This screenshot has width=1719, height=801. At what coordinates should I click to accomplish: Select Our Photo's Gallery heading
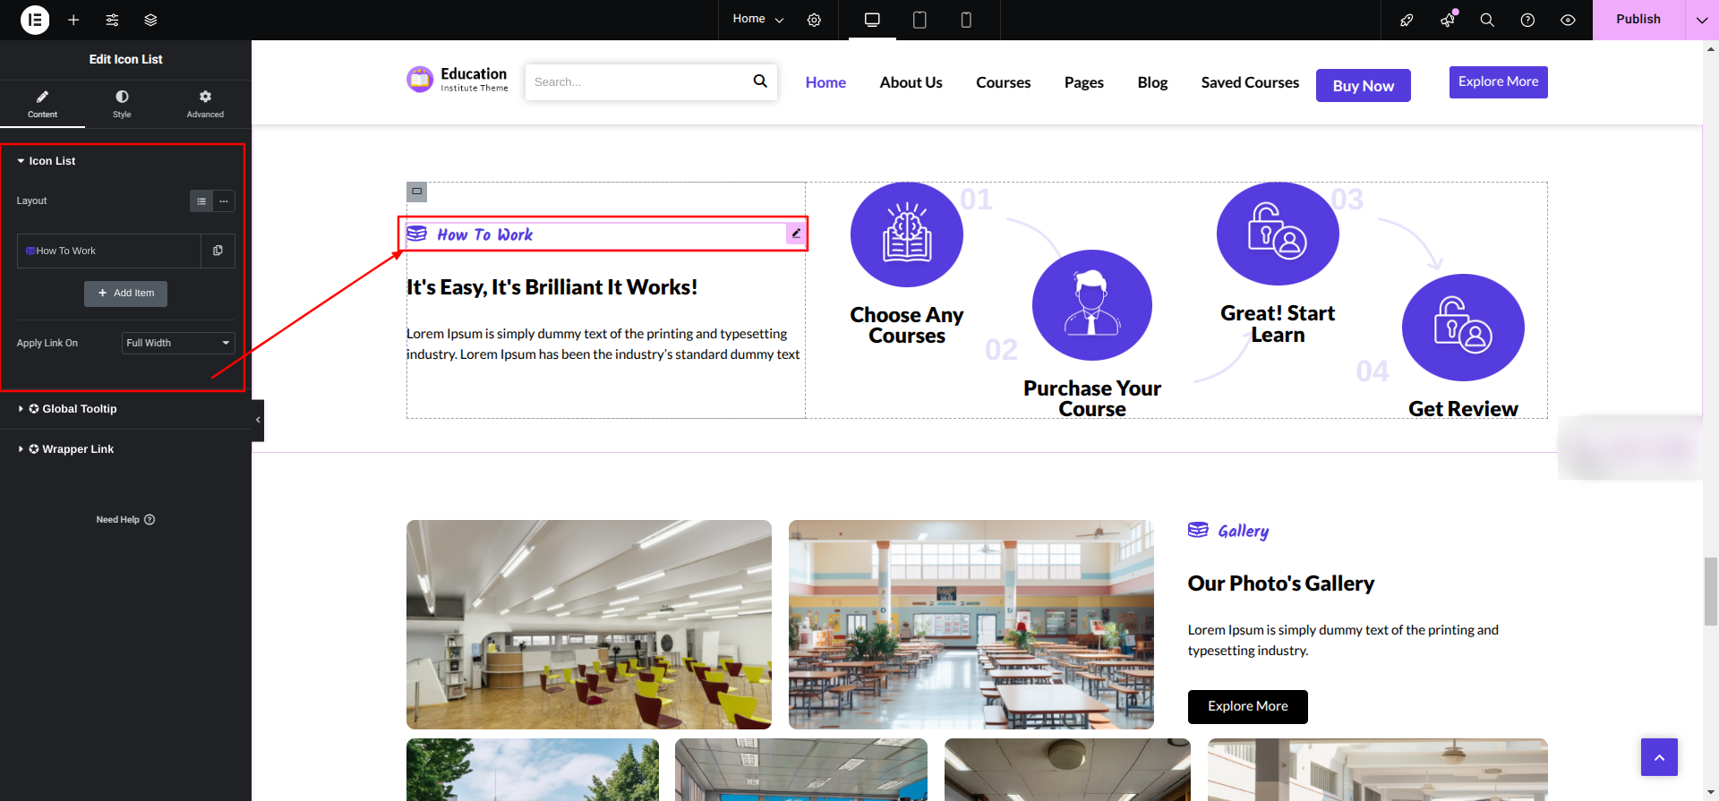point(1280,584)
